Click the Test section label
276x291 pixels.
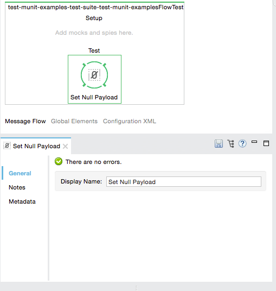coord(94,50)
